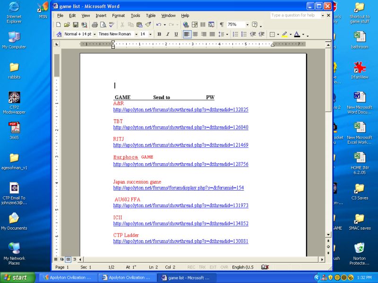Click the Insert Hyperlink globe icon
Screen dimensions: 378x283
click(186, 25)
